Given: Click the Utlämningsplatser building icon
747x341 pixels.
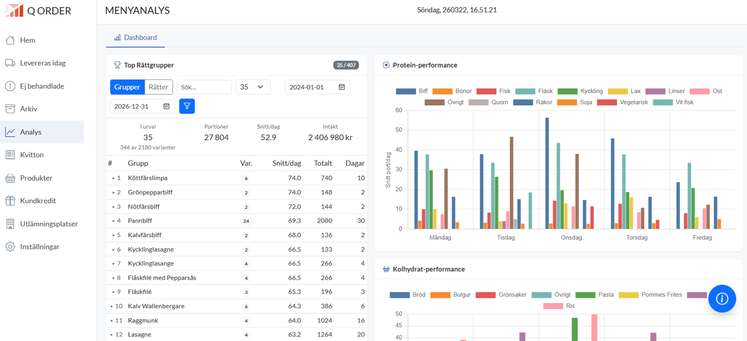Looking at the screenshot, I should coord(10,224).
